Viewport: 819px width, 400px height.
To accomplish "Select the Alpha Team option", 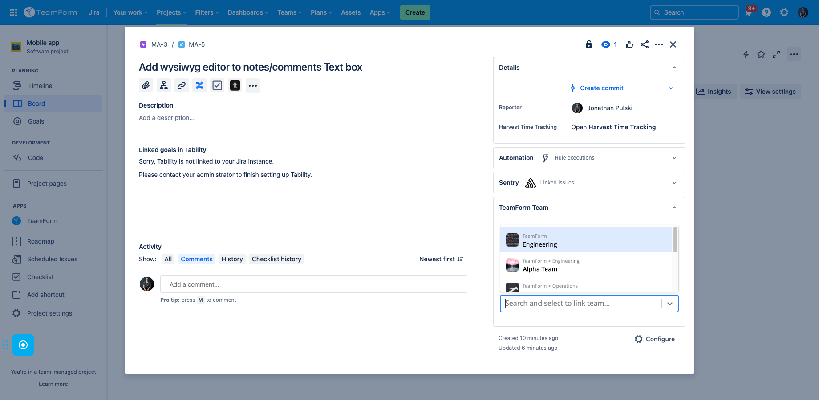I will 586,265.
